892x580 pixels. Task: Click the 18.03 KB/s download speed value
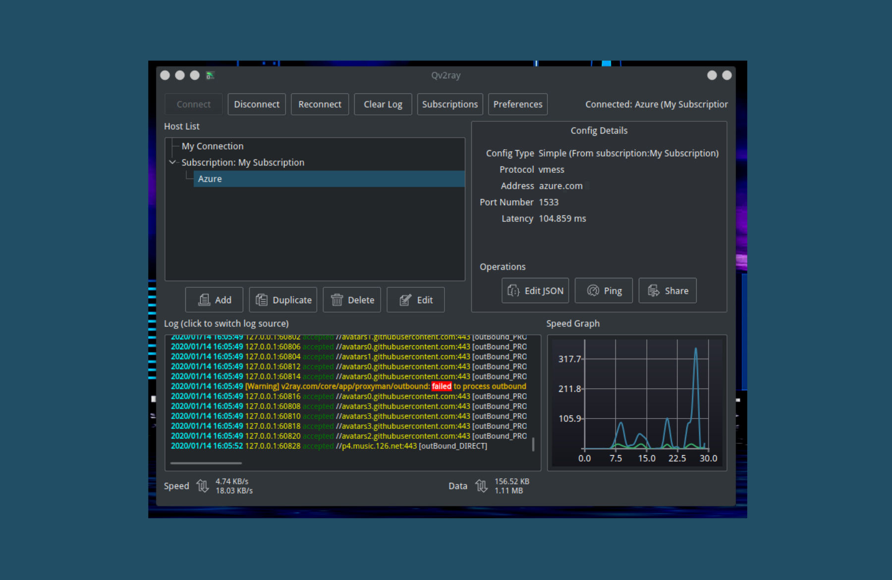(x=234, y=491)
